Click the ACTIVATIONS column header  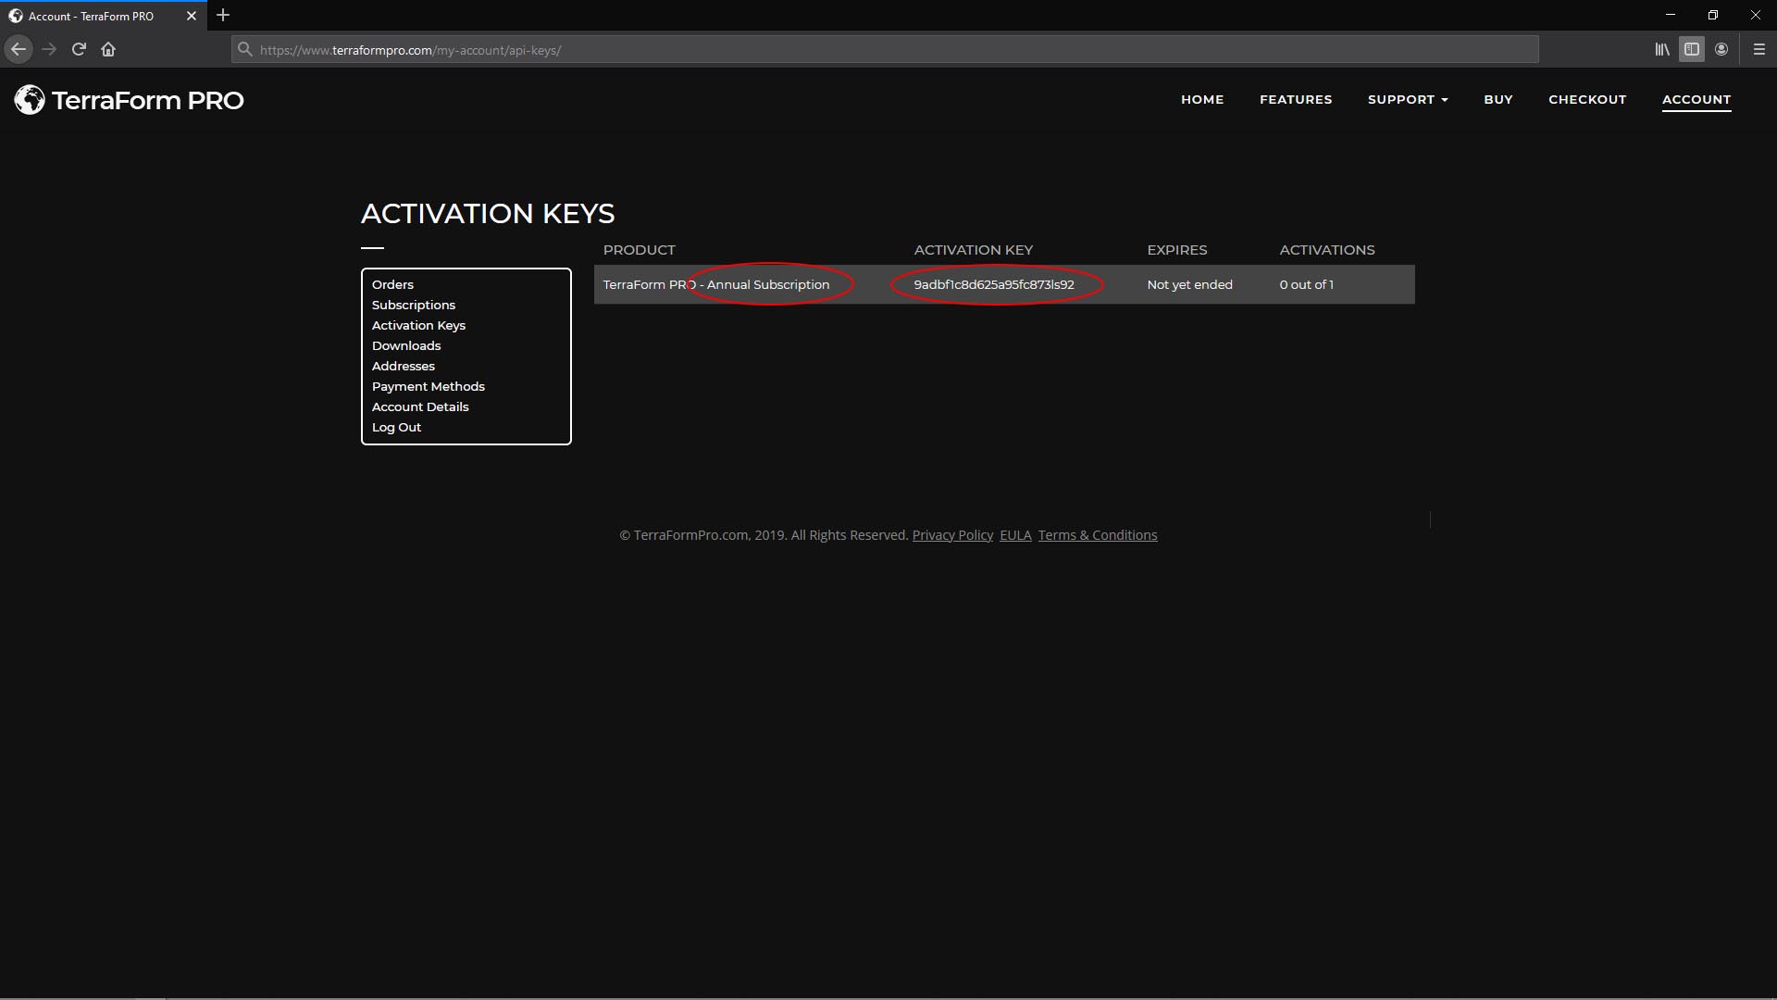click(x=1327, y=250)
